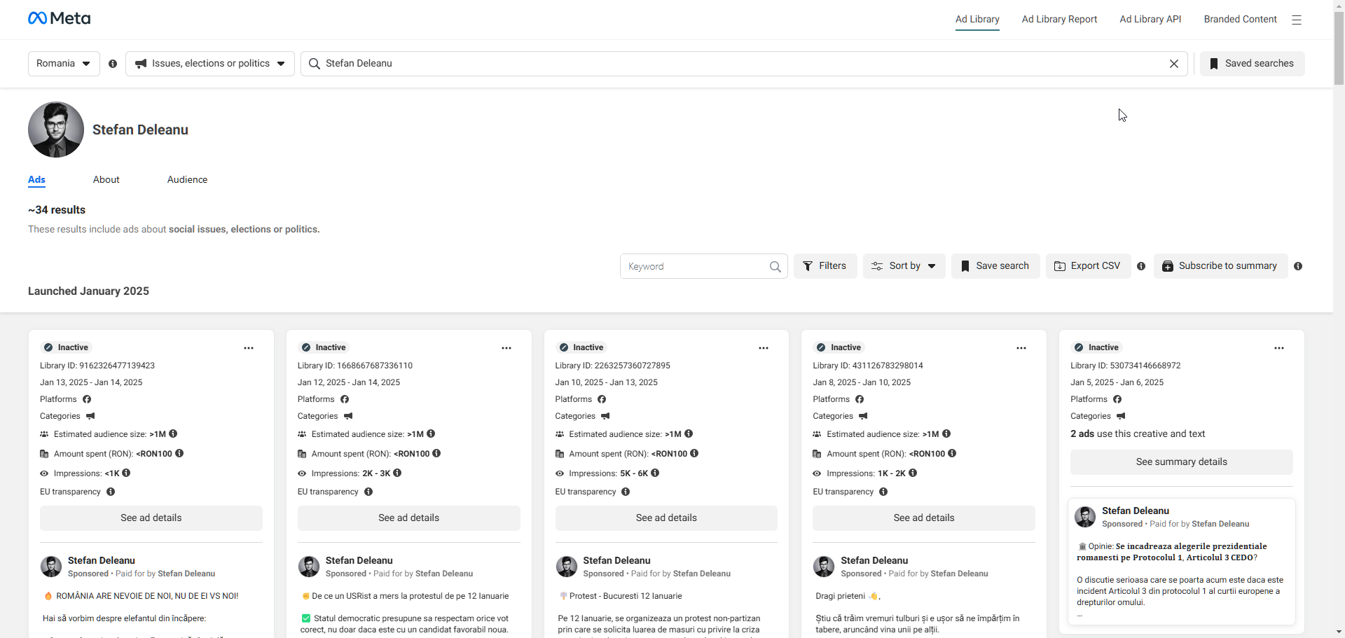Image resolution: width=1345 pixels, height=638 pixels.
Task: Click into the Keyword input field
Action: [x=694, y=267]
